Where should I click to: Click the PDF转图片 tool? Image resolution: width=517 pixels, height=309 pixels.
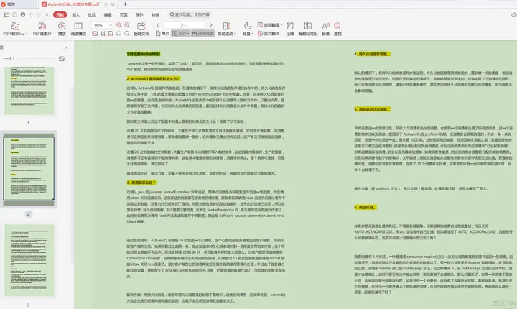42,29
